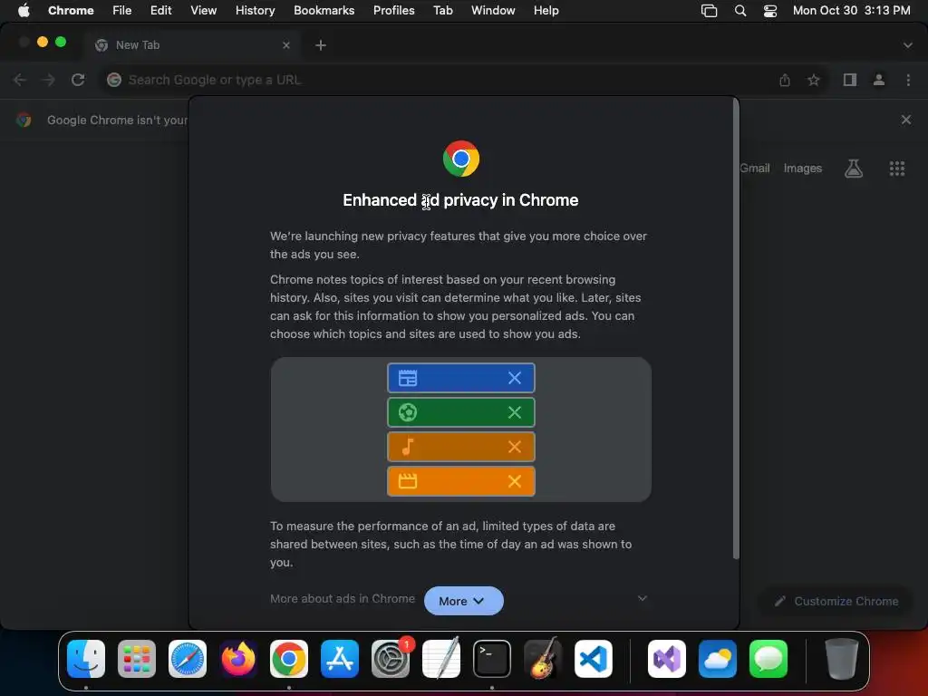Click the forward navigation arrow
This screenshot has width=928, height=696.
click(x=49, y=80)
